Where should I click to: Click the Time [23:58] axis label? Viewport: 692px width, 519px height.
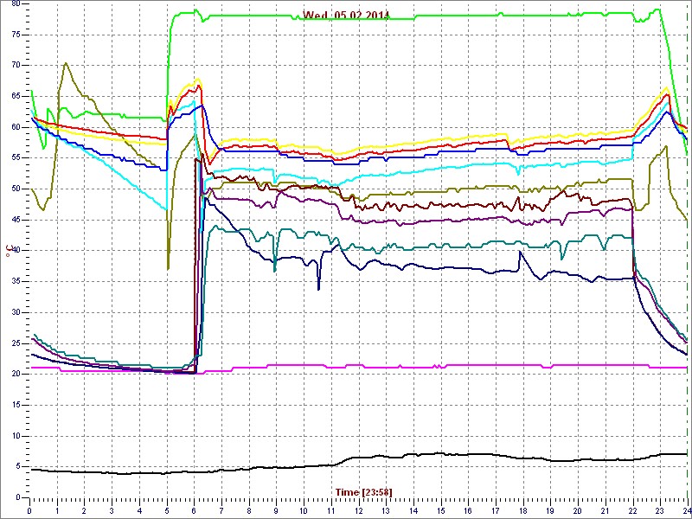click(x=363, y=491)
